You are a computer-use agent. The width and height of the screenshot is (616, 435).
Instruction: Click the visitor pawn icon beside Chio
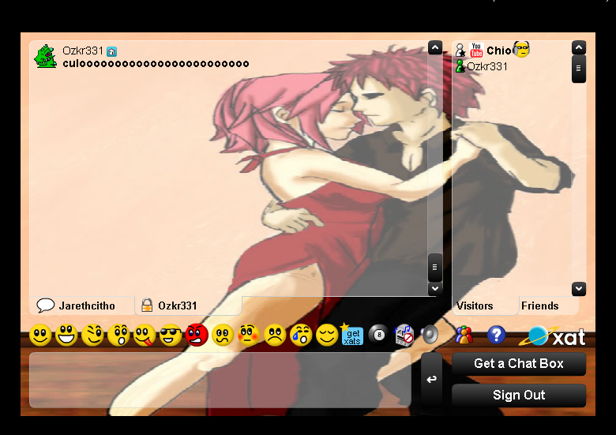tap(460, 51)
